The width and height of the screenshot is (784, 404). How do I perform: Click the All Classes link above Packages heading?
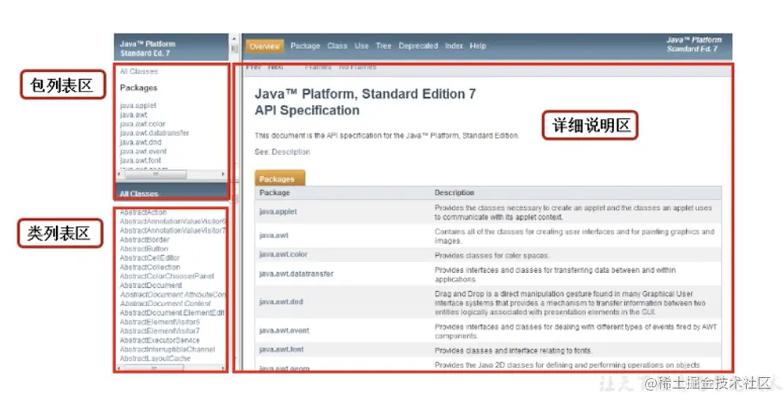click(x=138, y=72)
